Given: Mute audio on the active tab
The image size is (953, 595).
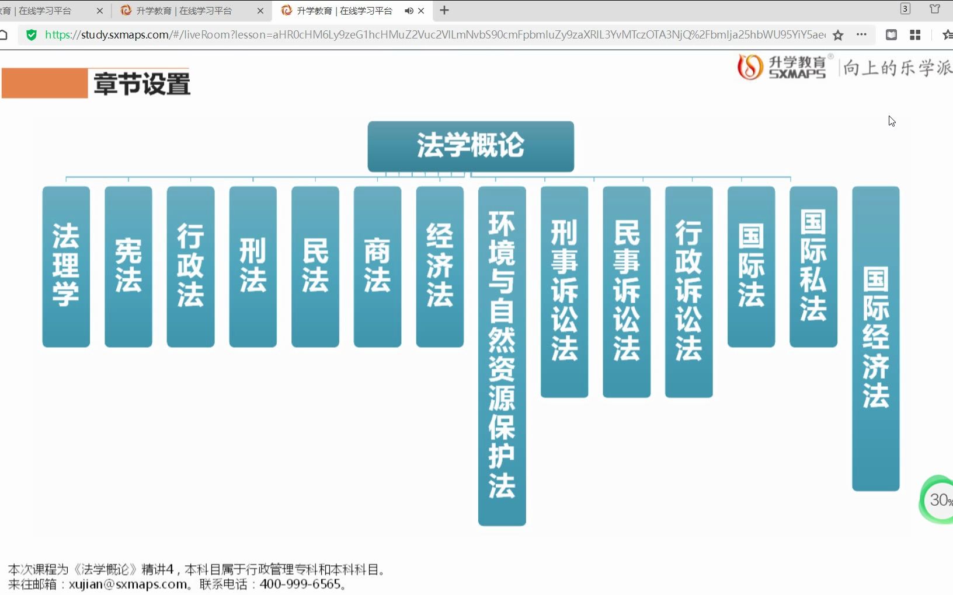Looking at the screenshot, I should (409, 10).
